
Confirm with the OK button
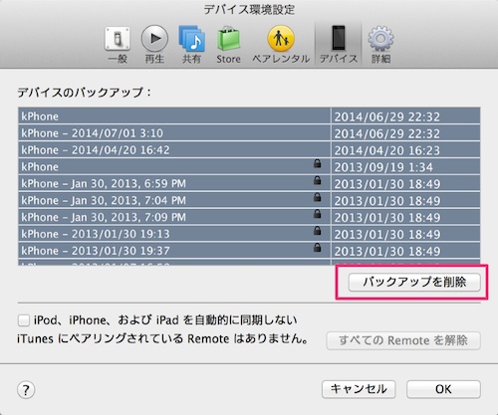tap(443, 389)
